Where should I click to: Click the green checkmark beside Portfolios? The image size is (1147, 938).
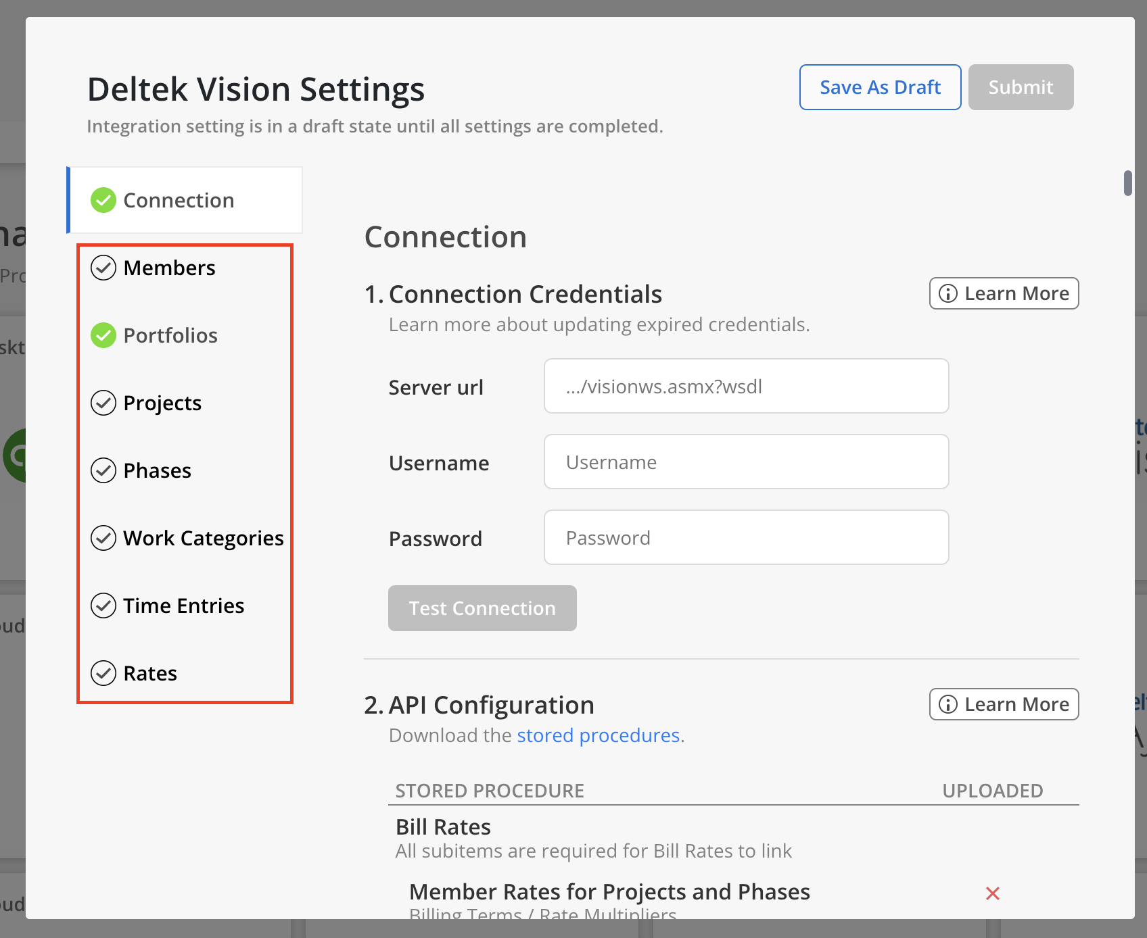point(103,335)
